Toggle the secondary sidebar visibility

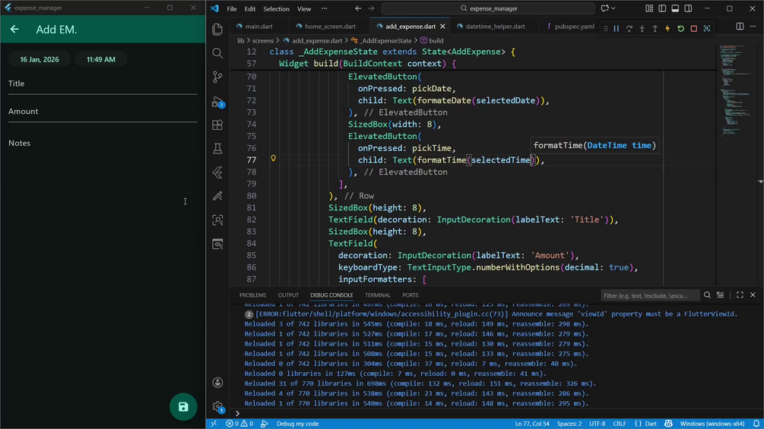[688, 8]
